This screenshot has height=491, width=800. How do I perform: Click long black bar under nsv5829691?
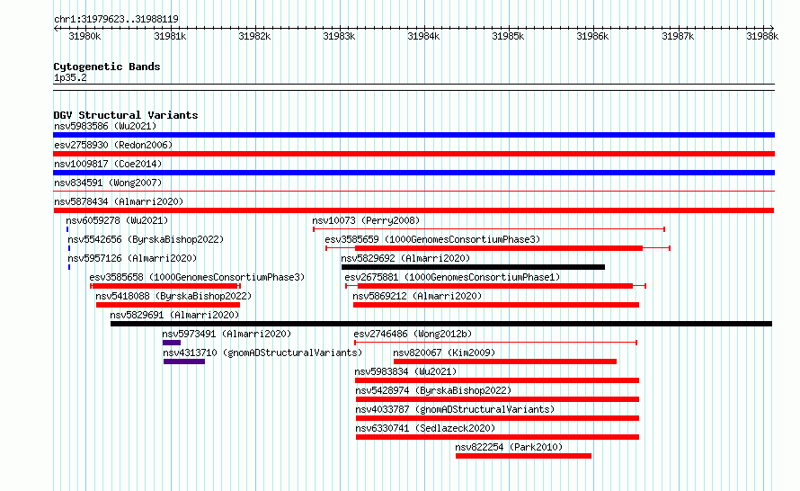point(441,324)
